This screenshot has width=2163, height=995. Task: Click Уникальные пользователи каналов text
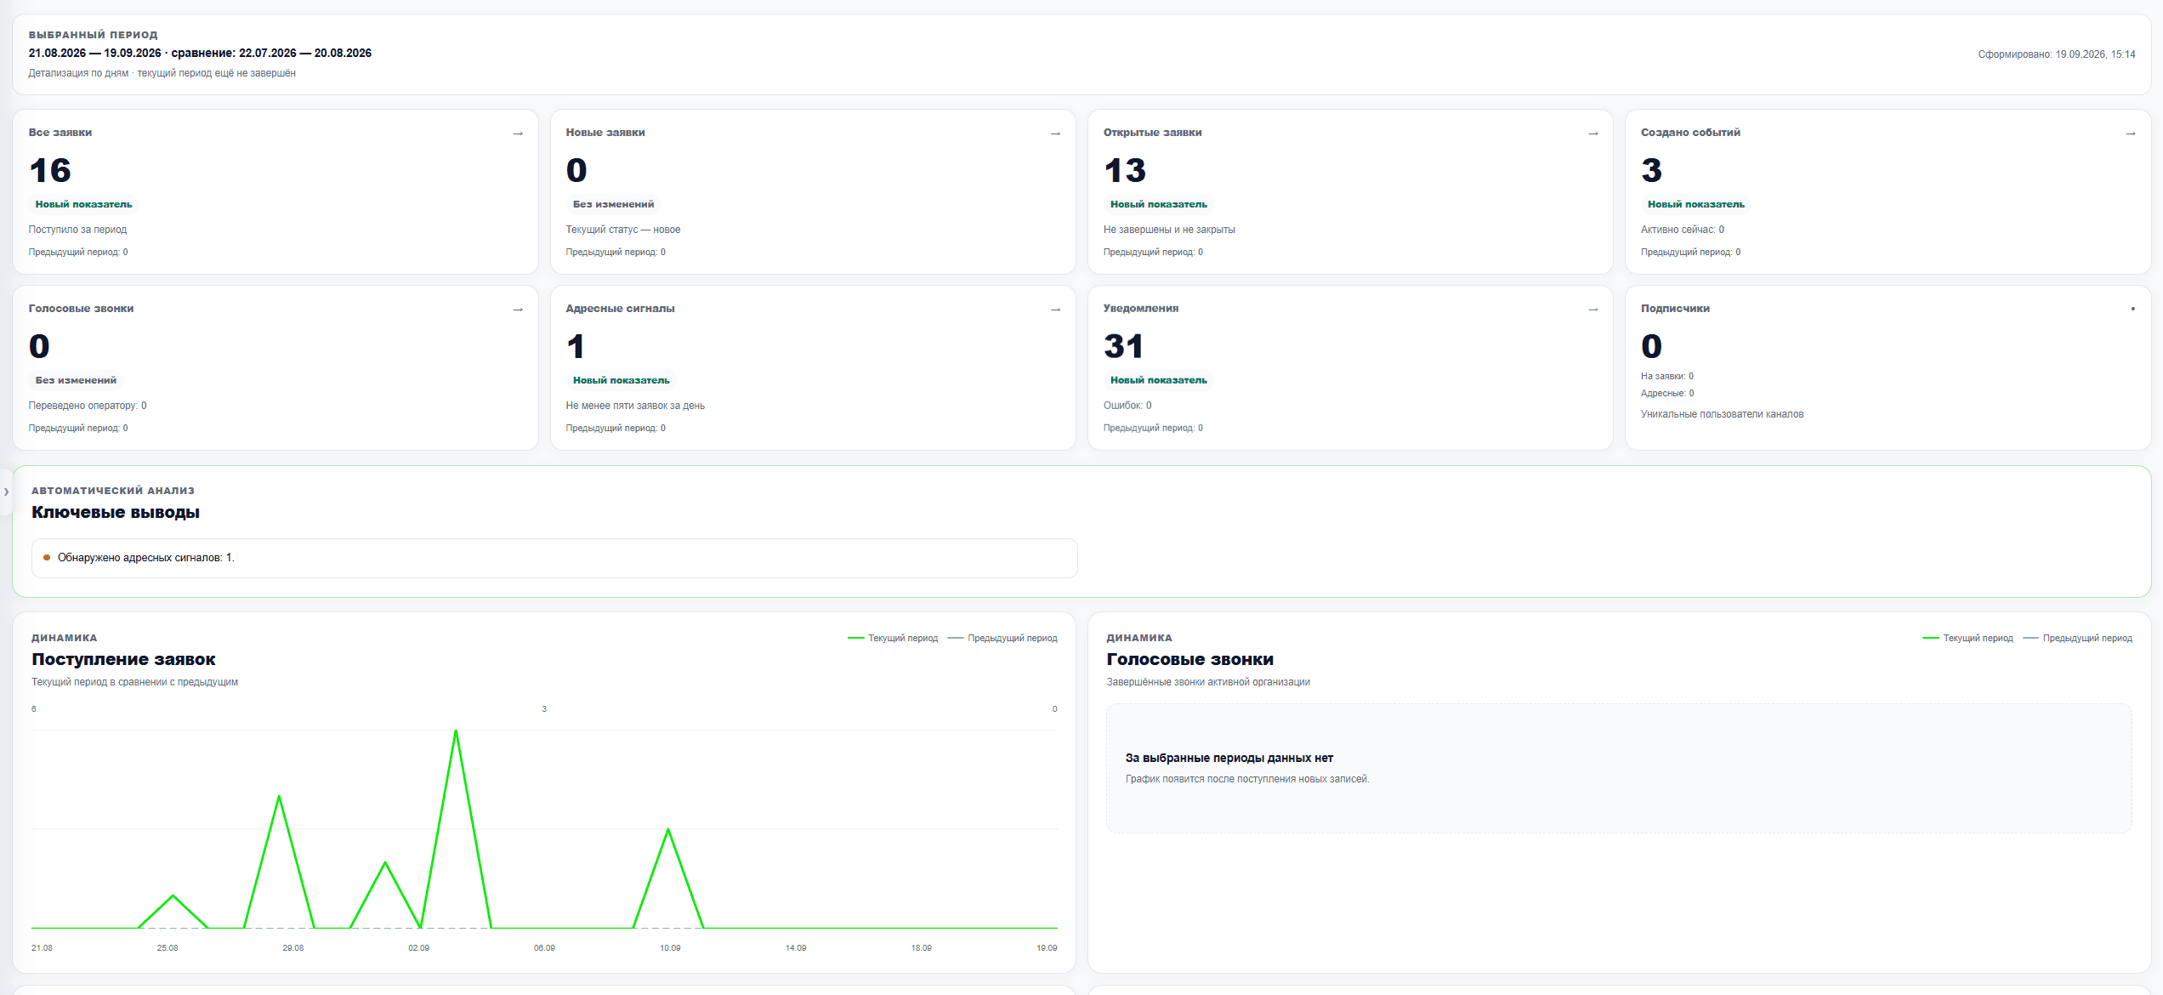point(1722,414)
